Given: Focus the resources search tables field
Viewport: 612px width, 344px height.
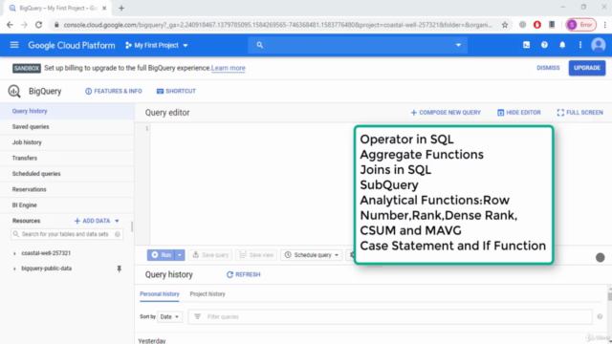Looking at the screenshot, I should tap(67, 234).
